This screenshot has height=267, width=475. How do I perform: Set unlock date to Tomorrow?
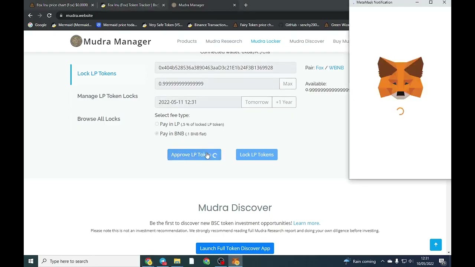tap(257, 102)
